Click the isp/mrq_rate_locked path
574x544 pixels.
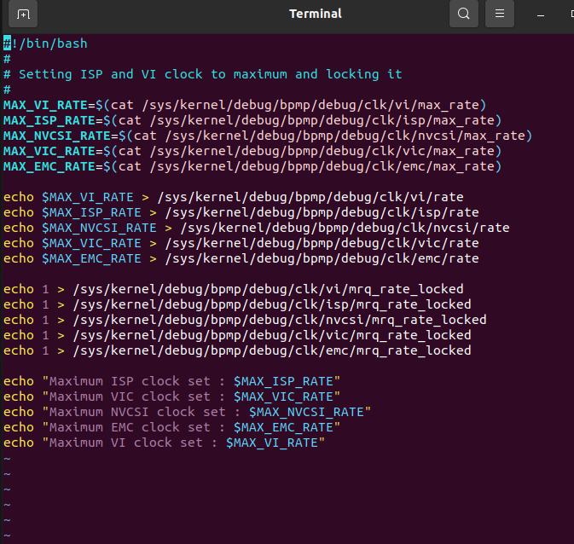[272, 305]
